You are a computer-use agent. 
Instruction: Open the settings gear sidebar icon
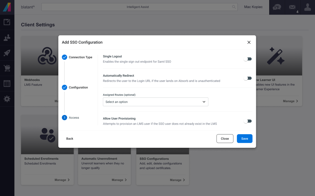7,99
